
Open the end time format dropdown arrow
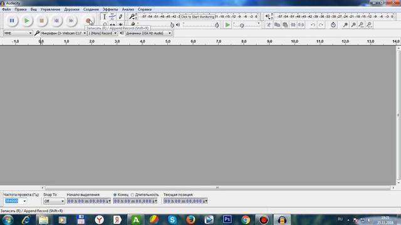(x=155, y=201)
